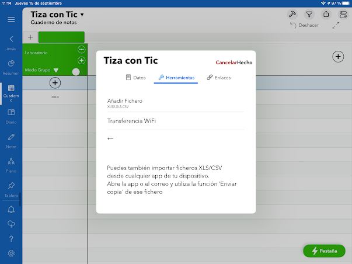Open the Plano seating chart
Viewport: 352px width, 264px height.
(11, 165)
